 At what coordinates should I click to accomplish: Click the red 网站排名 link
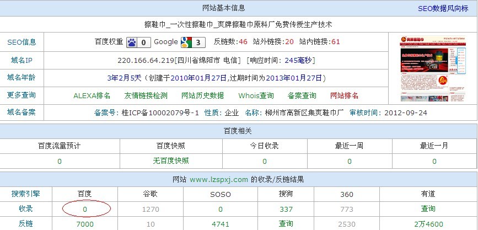[344, 96]
